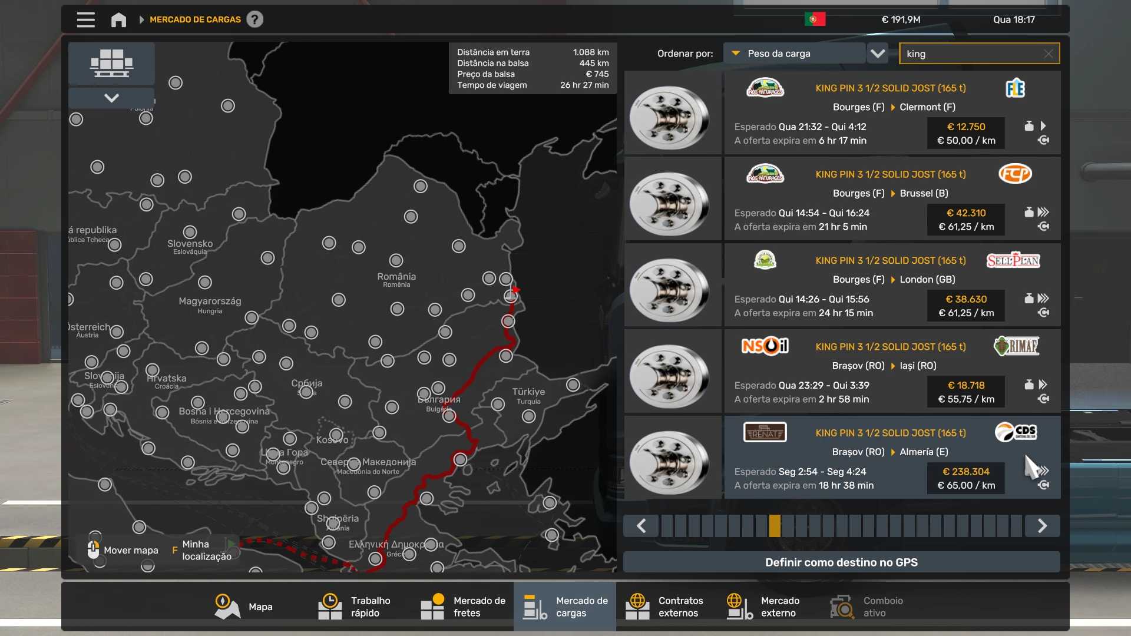
Task: Click the weight icon on the Brussel job
Action: point(1029,213)
